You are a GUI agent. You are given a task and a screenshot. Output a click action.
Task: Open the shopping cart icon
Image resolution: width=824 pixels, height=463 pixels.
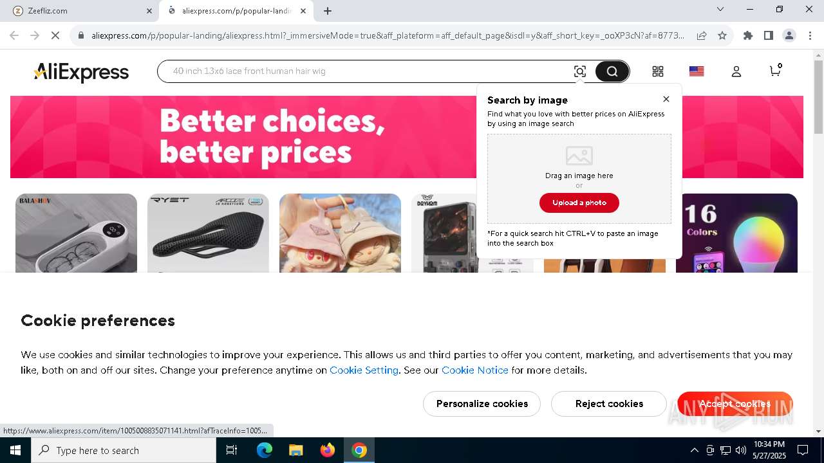[x=775, y=70]
